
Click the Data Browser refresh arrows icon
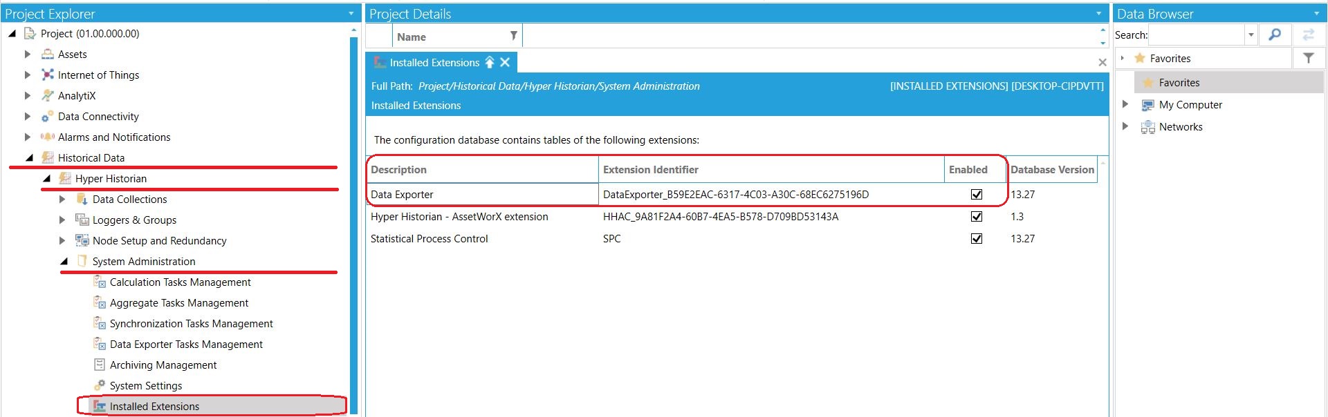1308,35
